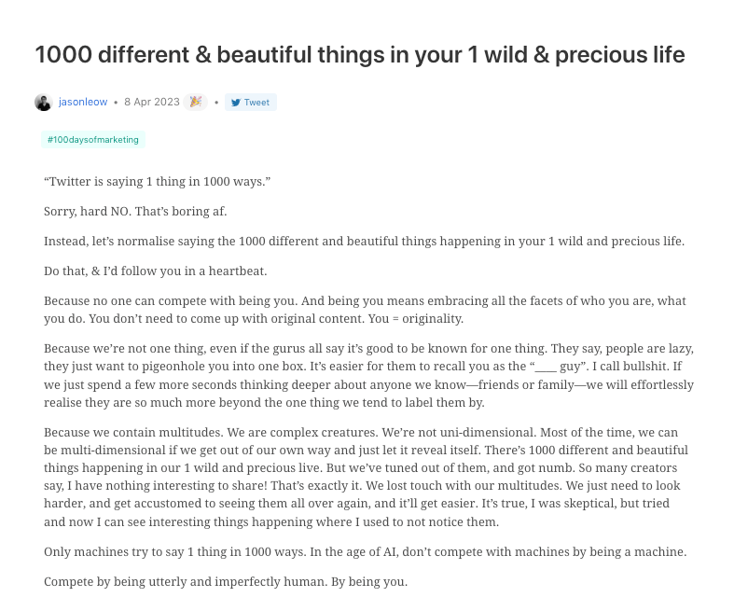The image size is (734, 611).
Task: Click the 8 Apr 2023 post date
Action: pyautogui.click(x=151, y=103)
